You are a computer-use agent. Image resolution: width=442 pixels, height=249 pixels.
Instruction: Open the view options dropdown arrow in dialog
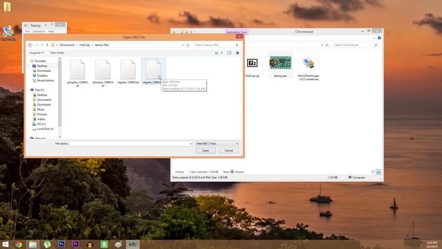222,53
